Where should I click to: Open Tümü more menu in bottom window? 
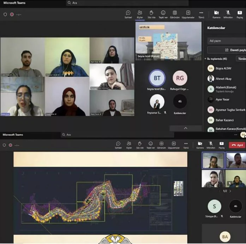click(186, 145)
